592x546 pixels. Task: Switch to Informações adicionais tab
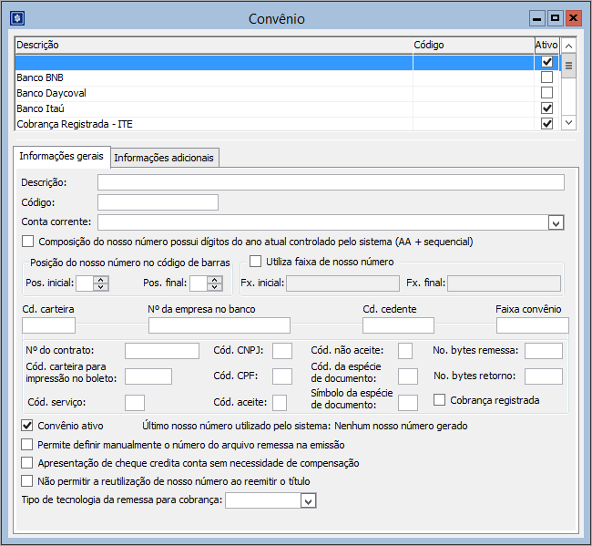click(x=164, y=158)
